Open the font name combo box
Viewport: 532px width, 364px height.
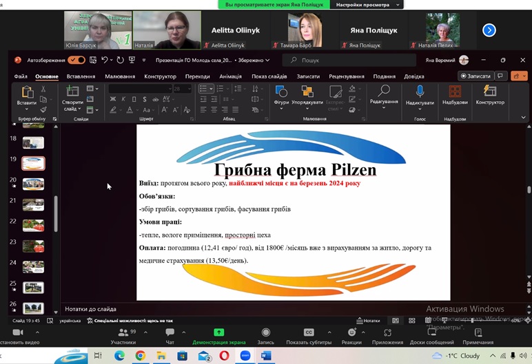(140, 89)
